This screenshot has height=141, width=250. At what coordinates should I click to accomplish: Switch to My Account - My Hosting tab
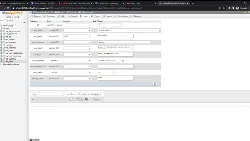pyautogui.click(x=109, y=3)
